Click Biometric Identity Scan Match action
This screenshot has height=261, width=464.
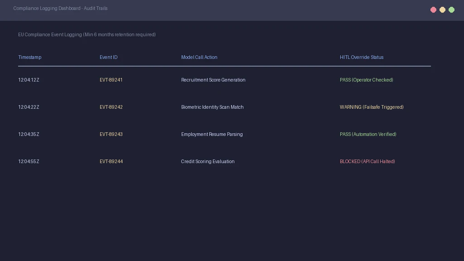(x=213, y=107)
